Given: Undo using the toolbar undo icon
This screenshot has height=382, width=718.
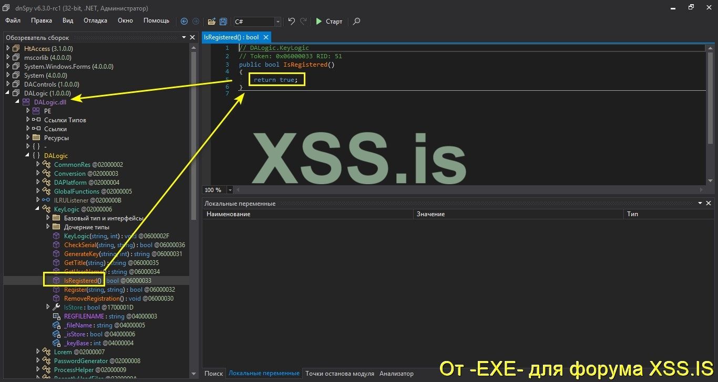Looking at the screenshot, I should [x=291, y=21].
